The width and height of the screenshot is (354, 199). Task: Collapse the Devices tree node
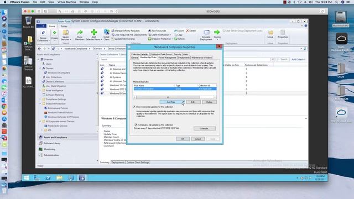[40, 68]
